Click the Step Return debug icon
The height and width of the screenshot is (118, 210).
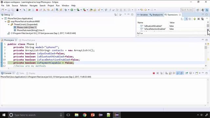click(x=52, y=10)
